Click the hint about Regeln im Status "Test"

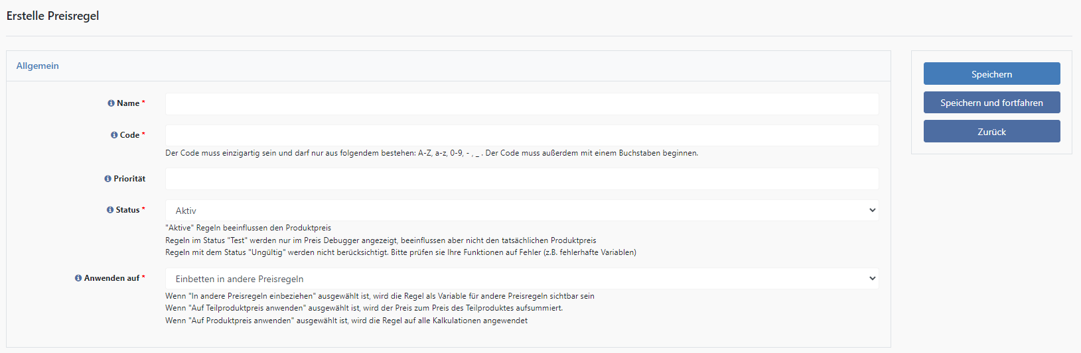[x=381, y=240]
